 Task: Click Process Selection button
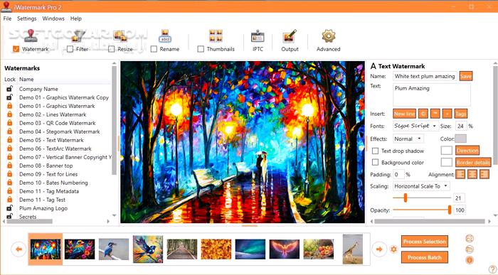(x=425, y=242)
